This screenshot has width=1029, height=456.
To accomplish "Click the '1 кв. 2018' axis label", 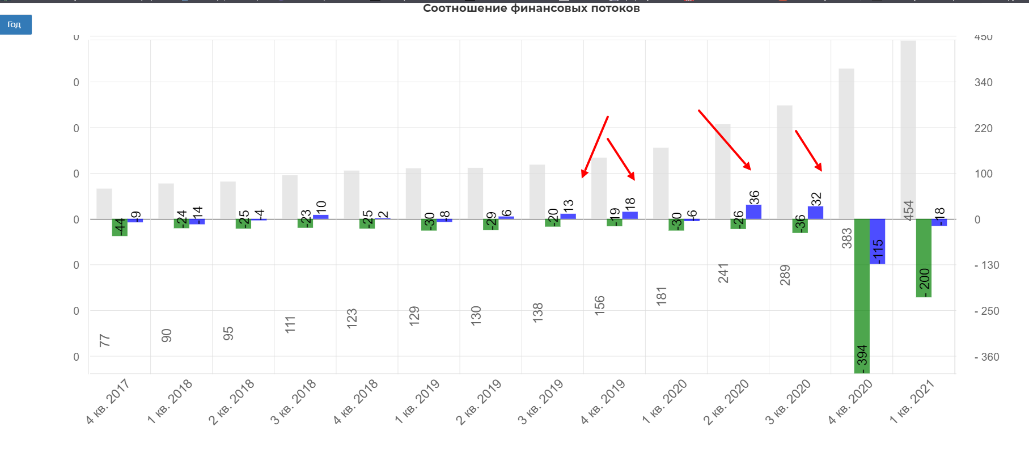I will (x=170, y=402).
